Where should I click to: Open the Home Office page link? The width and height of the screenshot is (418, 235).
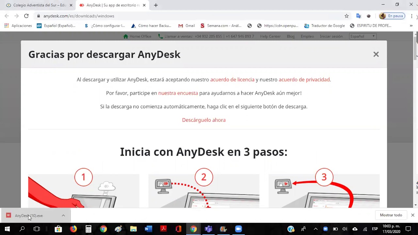(137, 36)
